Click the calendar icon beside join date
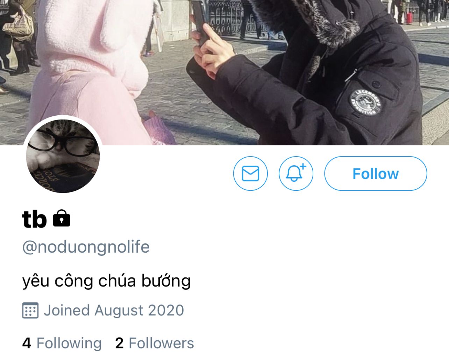The height and width of the screenshot is (362, 449). click(30, 310)
